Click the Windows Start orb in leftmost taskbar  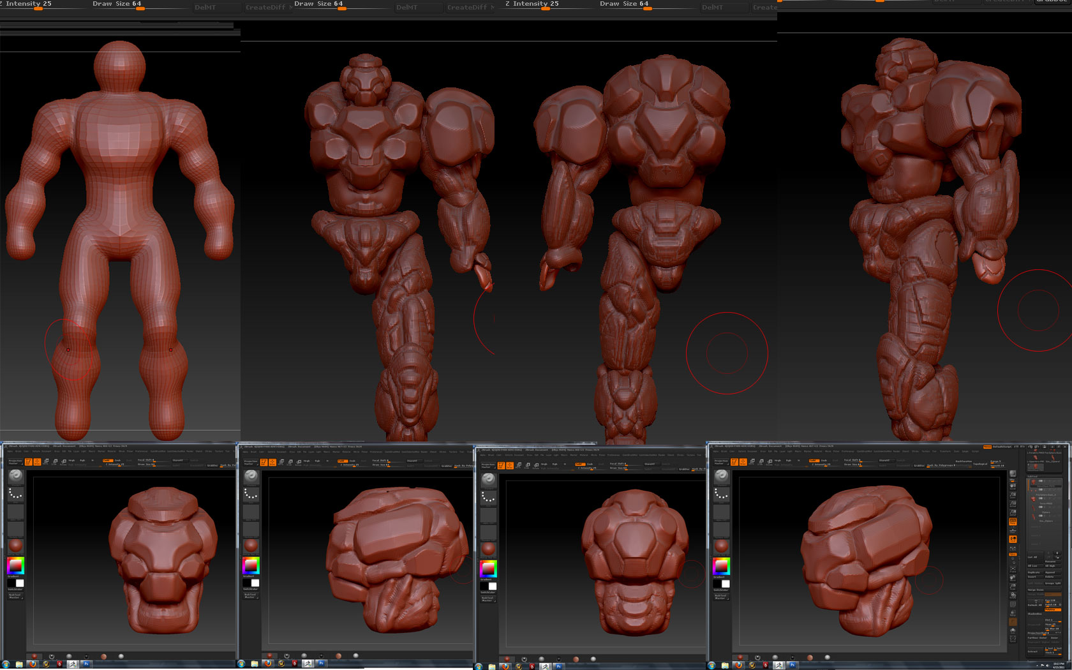click(x=5, y=664)
